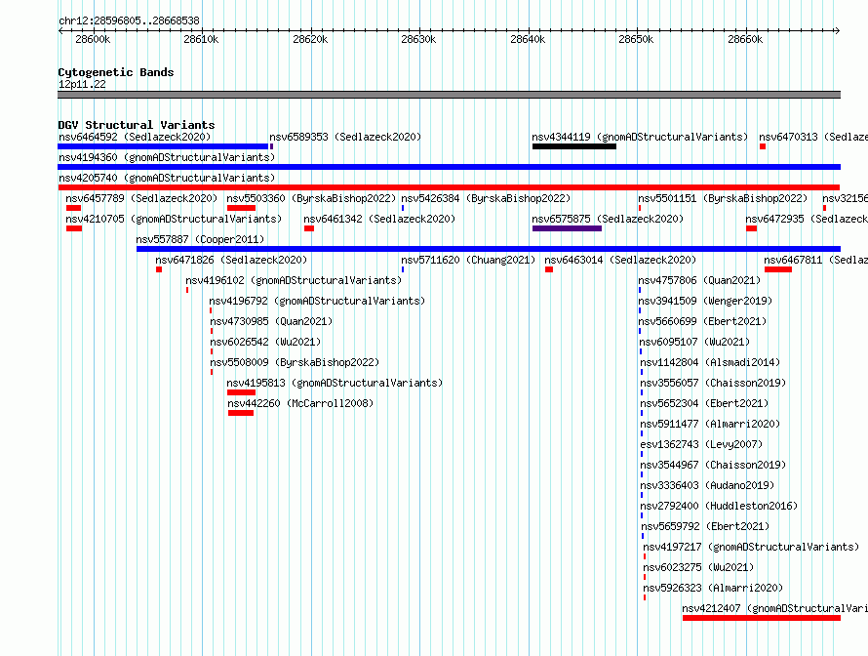Image resolution: width=868 pixels, height=656 pixels.
Task: Click the nsv6457789 (Sedlazeck2020) label
Action: click(x=141, y=198)
